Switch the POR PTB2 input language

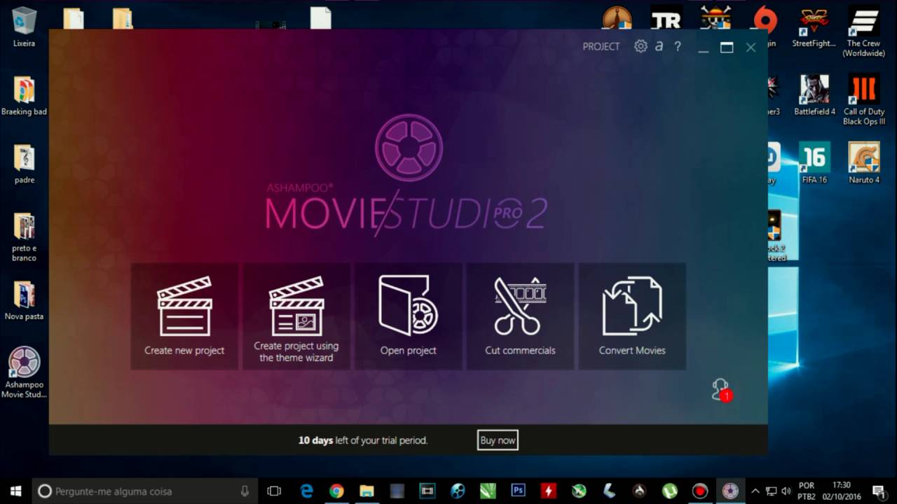[x=806, y=491]
